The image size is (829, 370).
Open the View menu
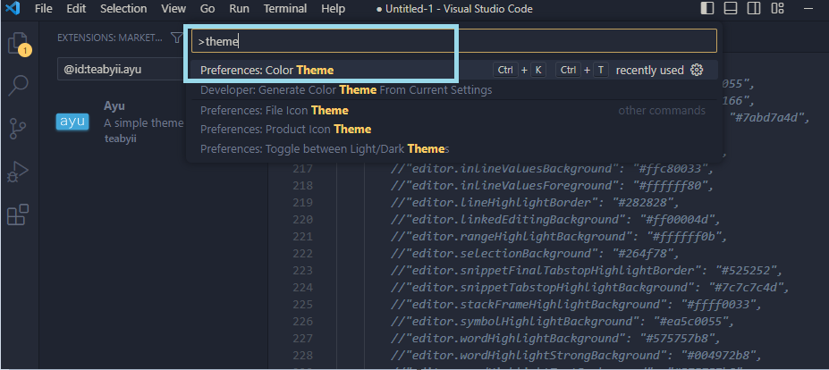[173, 8]
